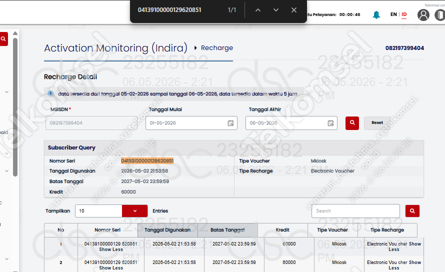Click highlighted Nomor Seri 0413910000129620851
Viewport: 445px width, 272px height.
(147, 161)
